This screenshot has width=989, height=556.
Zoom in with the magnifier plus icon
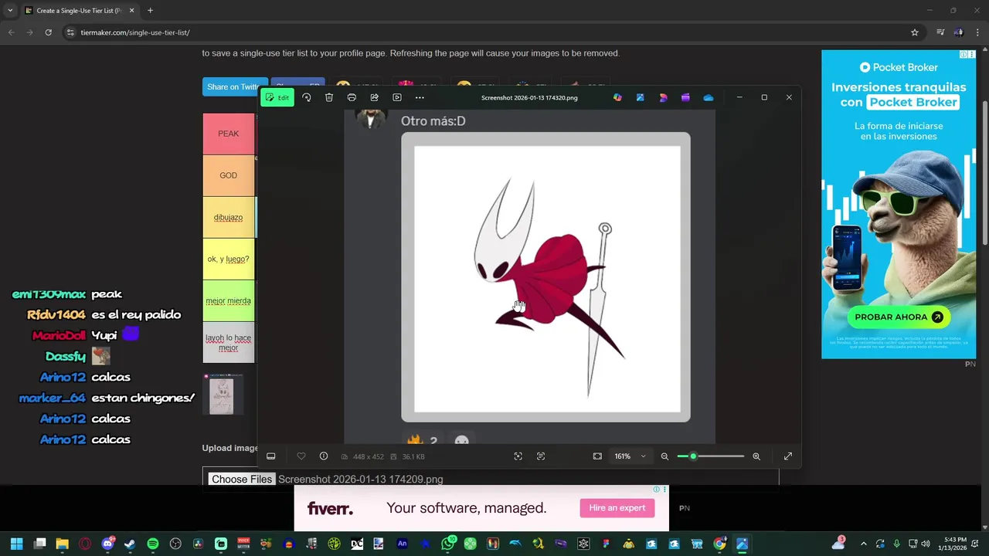tap(756, 456)
